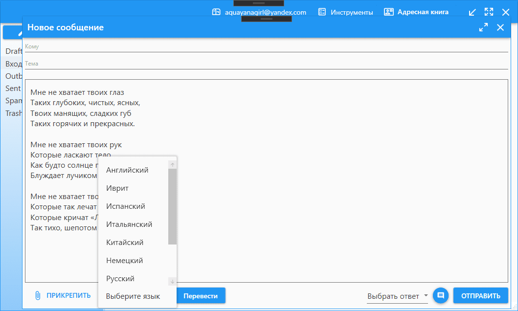This screenshot has height=311, width=518.
Task: Open the Выберите язык language combo box
Action: click(x=133, y=296)
